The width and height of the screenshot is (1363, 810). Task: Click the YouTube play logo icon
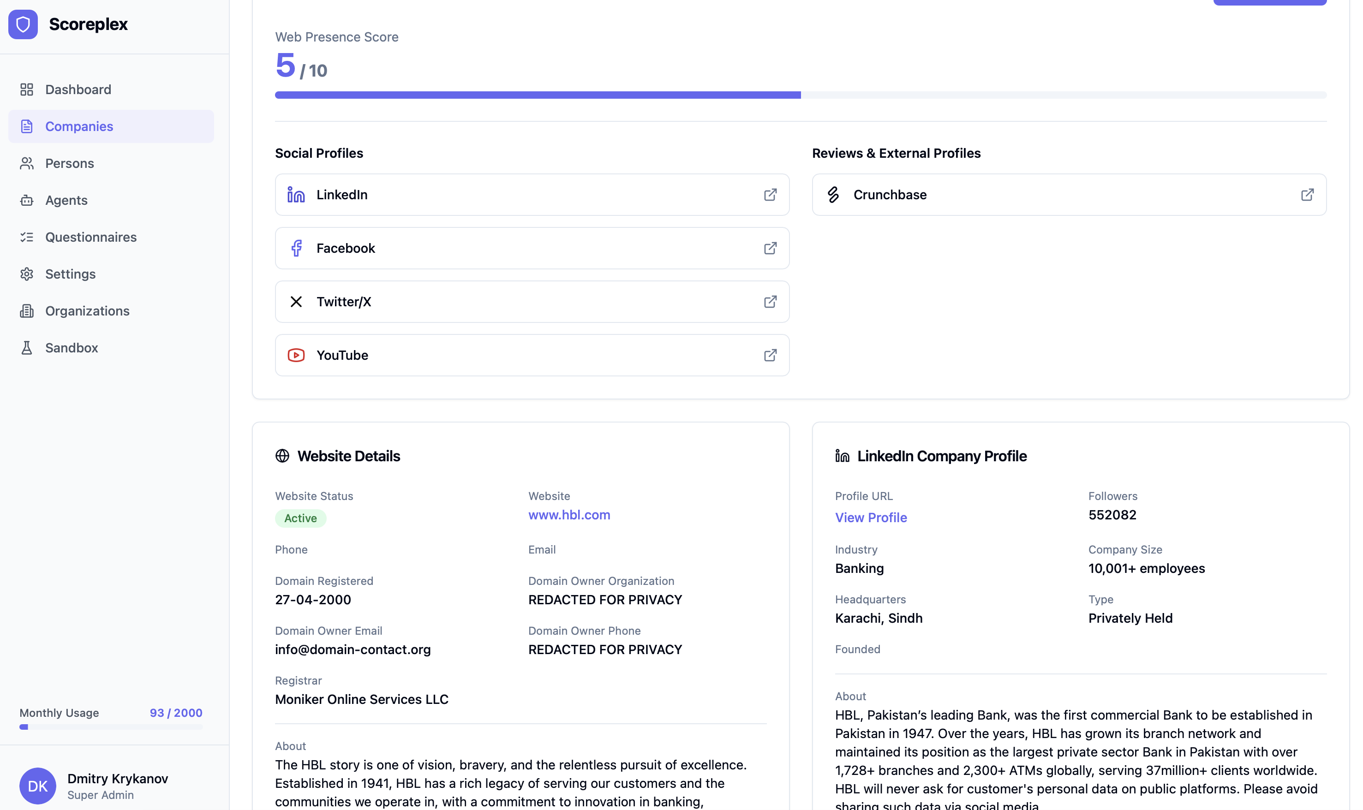296,355
